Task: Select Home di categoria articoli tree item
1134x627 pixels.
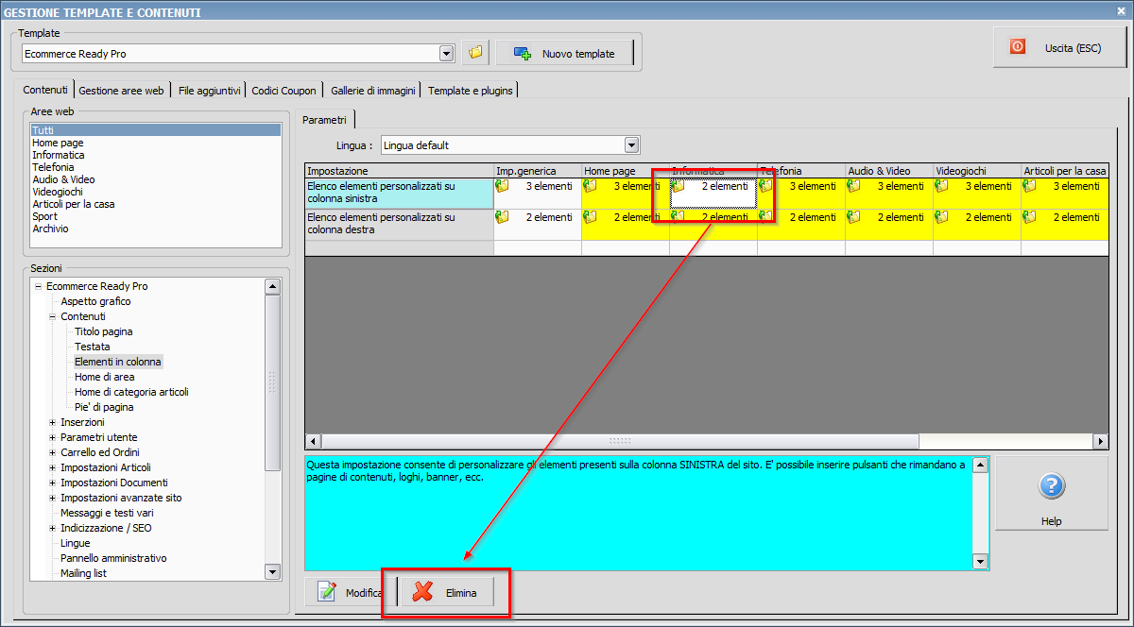Action: pos(131,392)
